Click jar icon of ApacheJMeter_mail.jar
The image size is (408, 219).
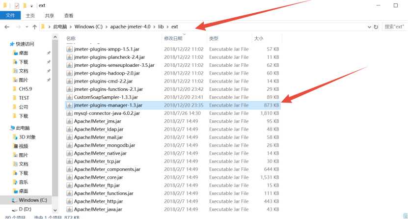pyautogui.click(x=69, y=137)
